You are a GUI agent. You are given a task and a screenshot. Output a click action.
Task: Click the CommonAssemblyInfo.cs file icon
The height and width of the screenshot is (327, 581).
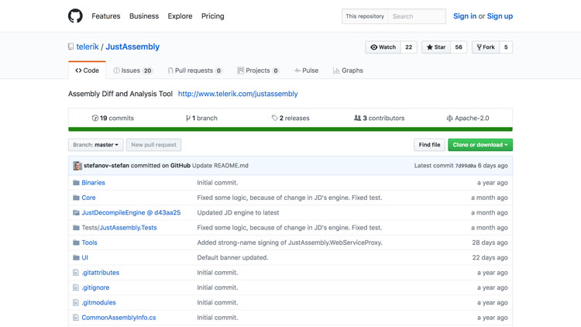[x=76, y=318]
